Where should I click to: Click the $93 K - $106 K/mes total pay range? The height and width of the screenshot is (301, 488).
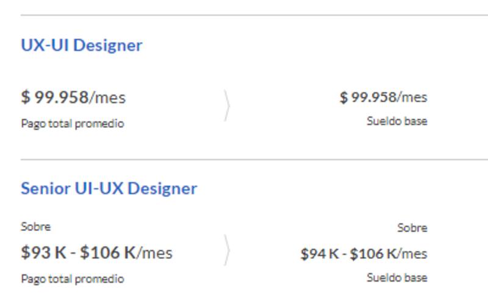tap(96, 252)
